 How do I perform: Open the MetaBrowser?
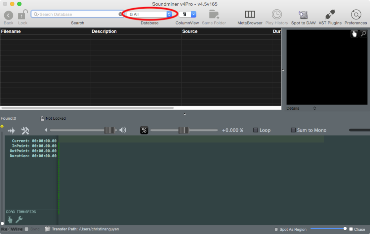[250, 14]
